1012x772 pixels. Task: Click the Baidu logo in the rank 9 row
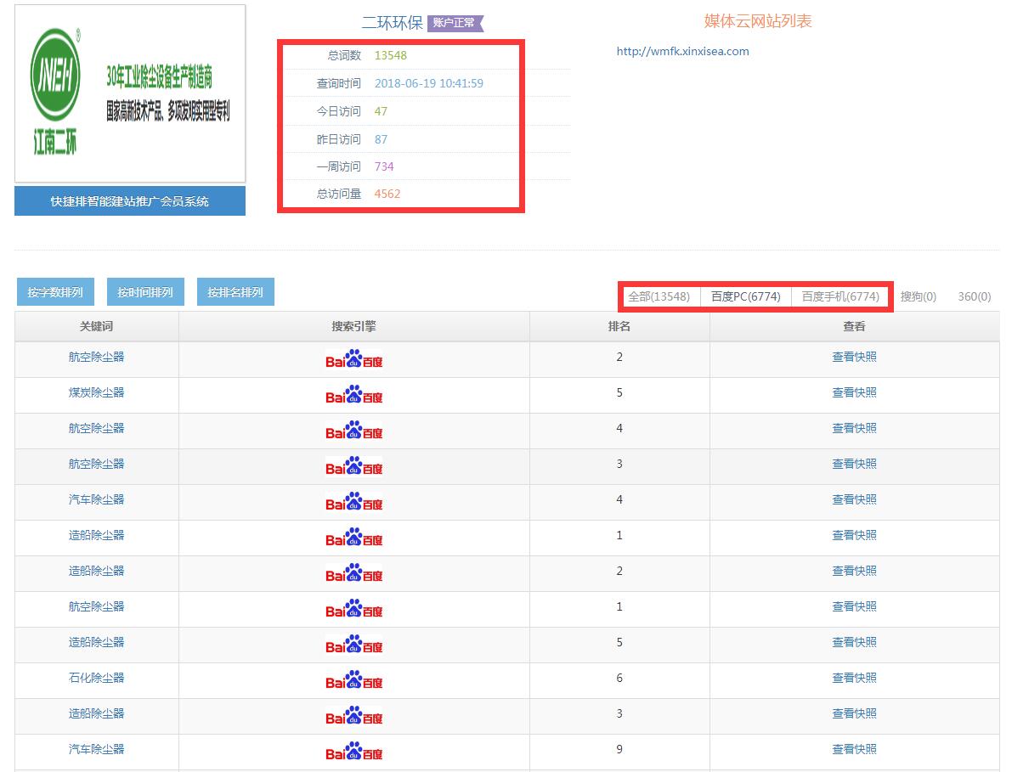click(x=353, y=752)
